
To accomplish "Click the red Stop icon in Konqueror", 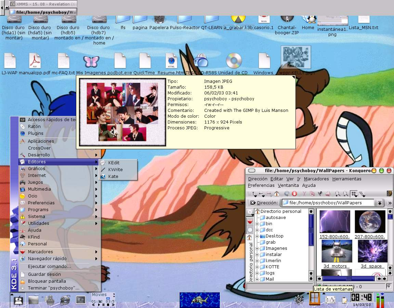I will pos(294,194).
